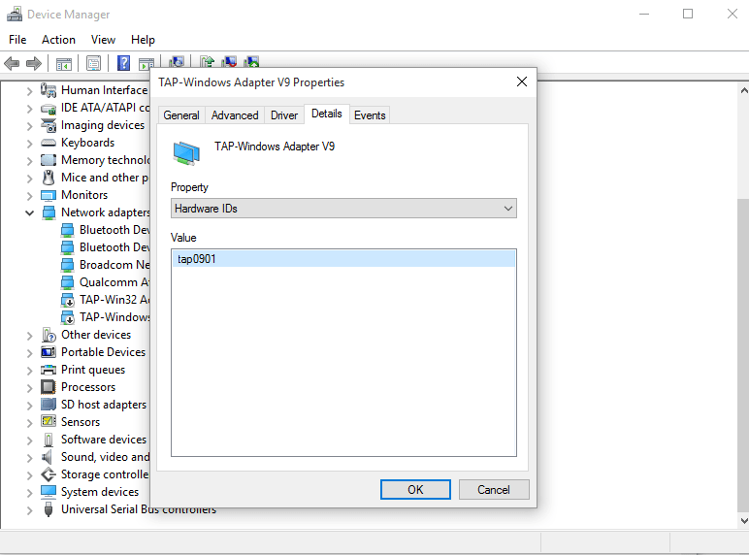Screen dimensions: 749x555
Task: Open the View menu
Action: [103, 40]
